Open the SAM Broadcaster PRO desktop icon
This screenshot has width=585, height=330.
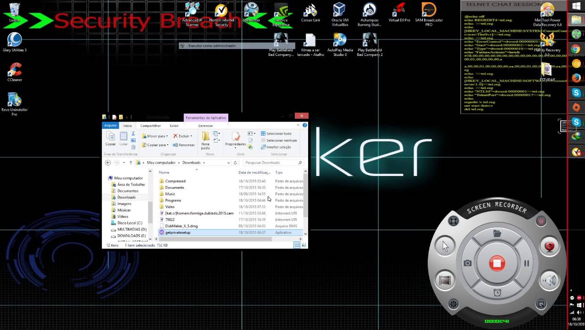point(429,14)
